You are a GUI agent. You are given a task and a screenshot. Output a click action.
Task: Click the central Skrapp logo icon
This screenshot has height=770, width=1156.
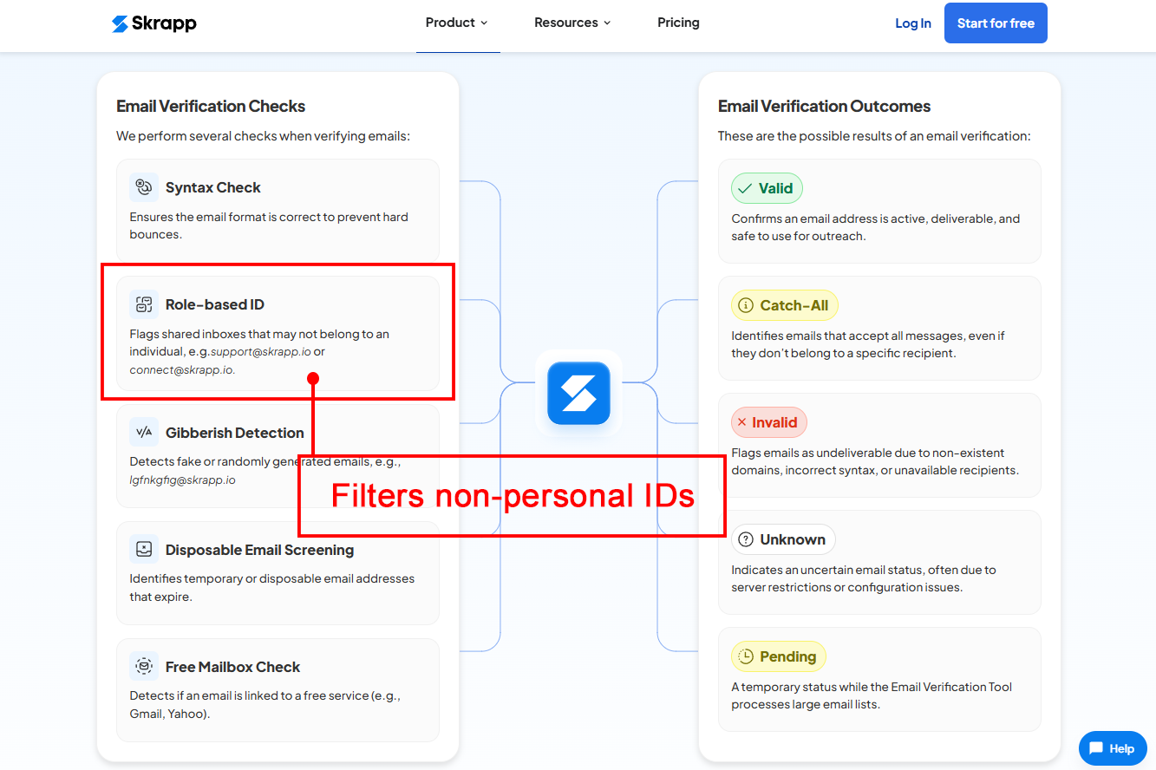tap(578, 392)
